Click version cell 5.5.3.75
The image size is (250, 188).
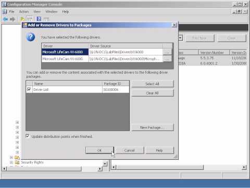(x=207, y=58)
